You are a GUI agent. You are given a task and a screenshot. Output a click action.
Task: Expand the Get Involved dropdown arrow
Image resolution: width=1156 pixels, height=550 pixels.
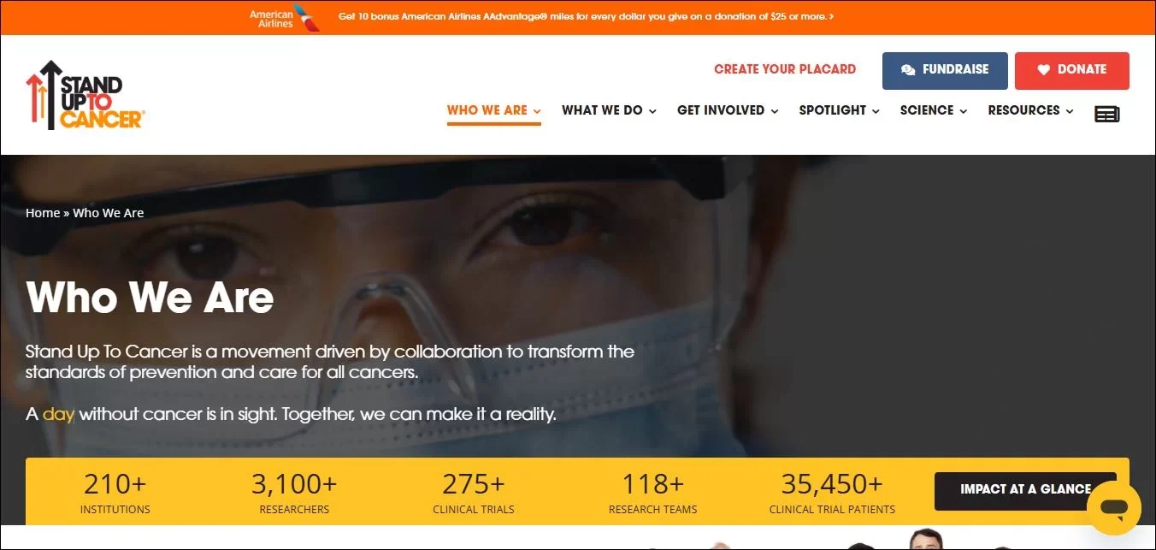point(775,111)
